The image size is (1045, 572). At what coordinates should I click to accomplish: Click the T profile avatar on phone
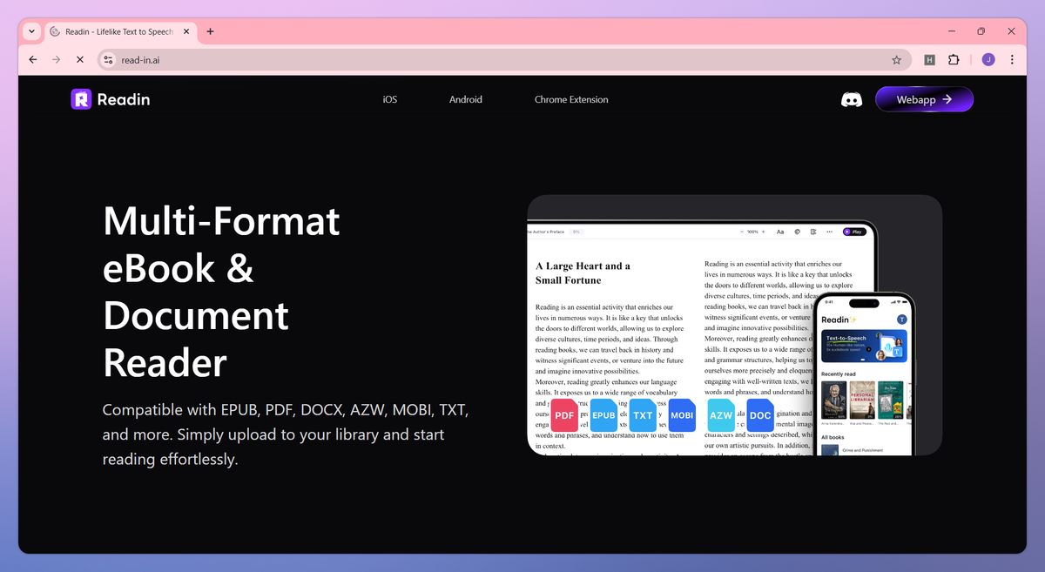coord(902,320)
